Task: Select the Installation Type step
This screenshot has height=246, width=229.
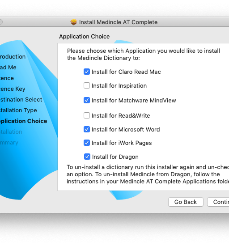Action: (18, 110)
